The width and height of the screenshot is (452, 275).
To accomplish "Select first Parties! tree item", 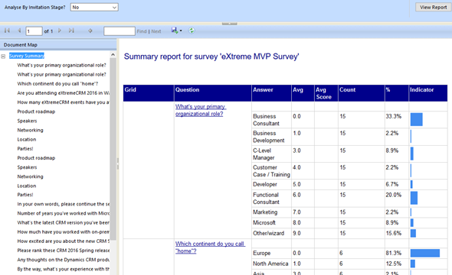I will [x=25, y=148].
